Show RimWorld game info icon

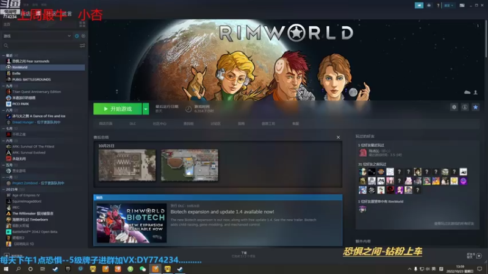(465, 107)
